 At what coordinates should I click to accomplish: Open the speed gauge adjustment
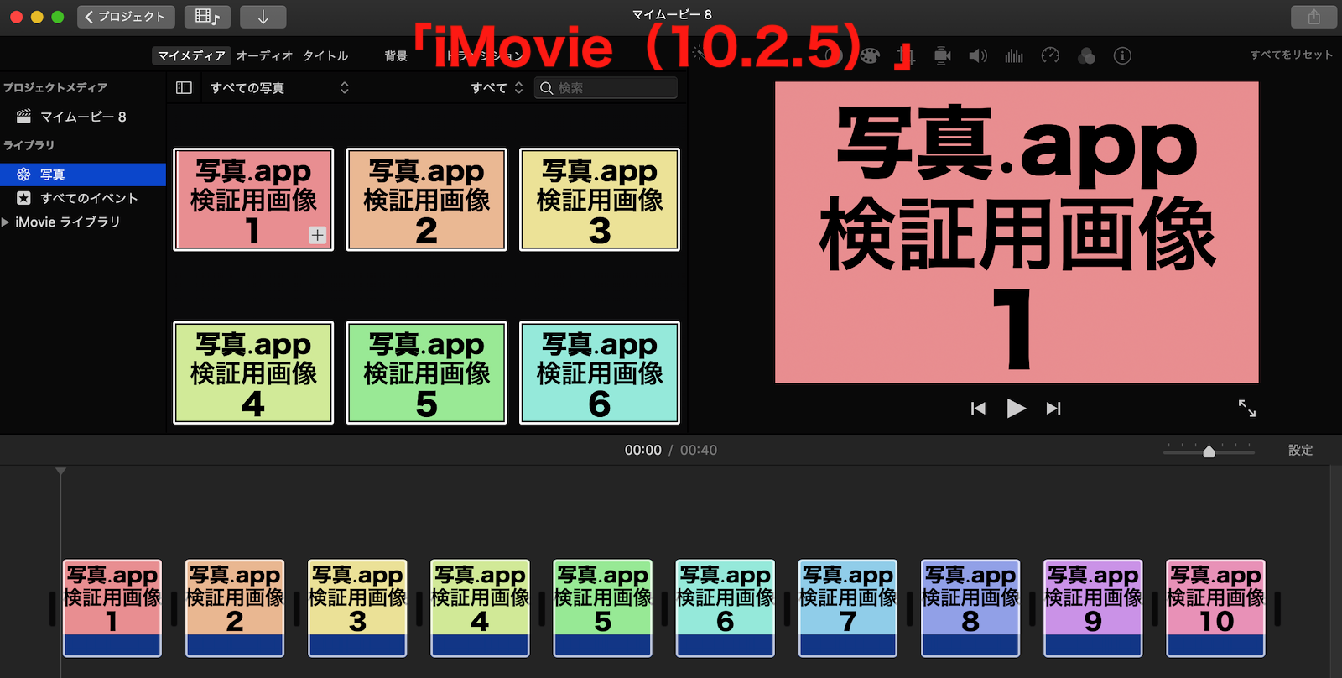(1050, 55)
